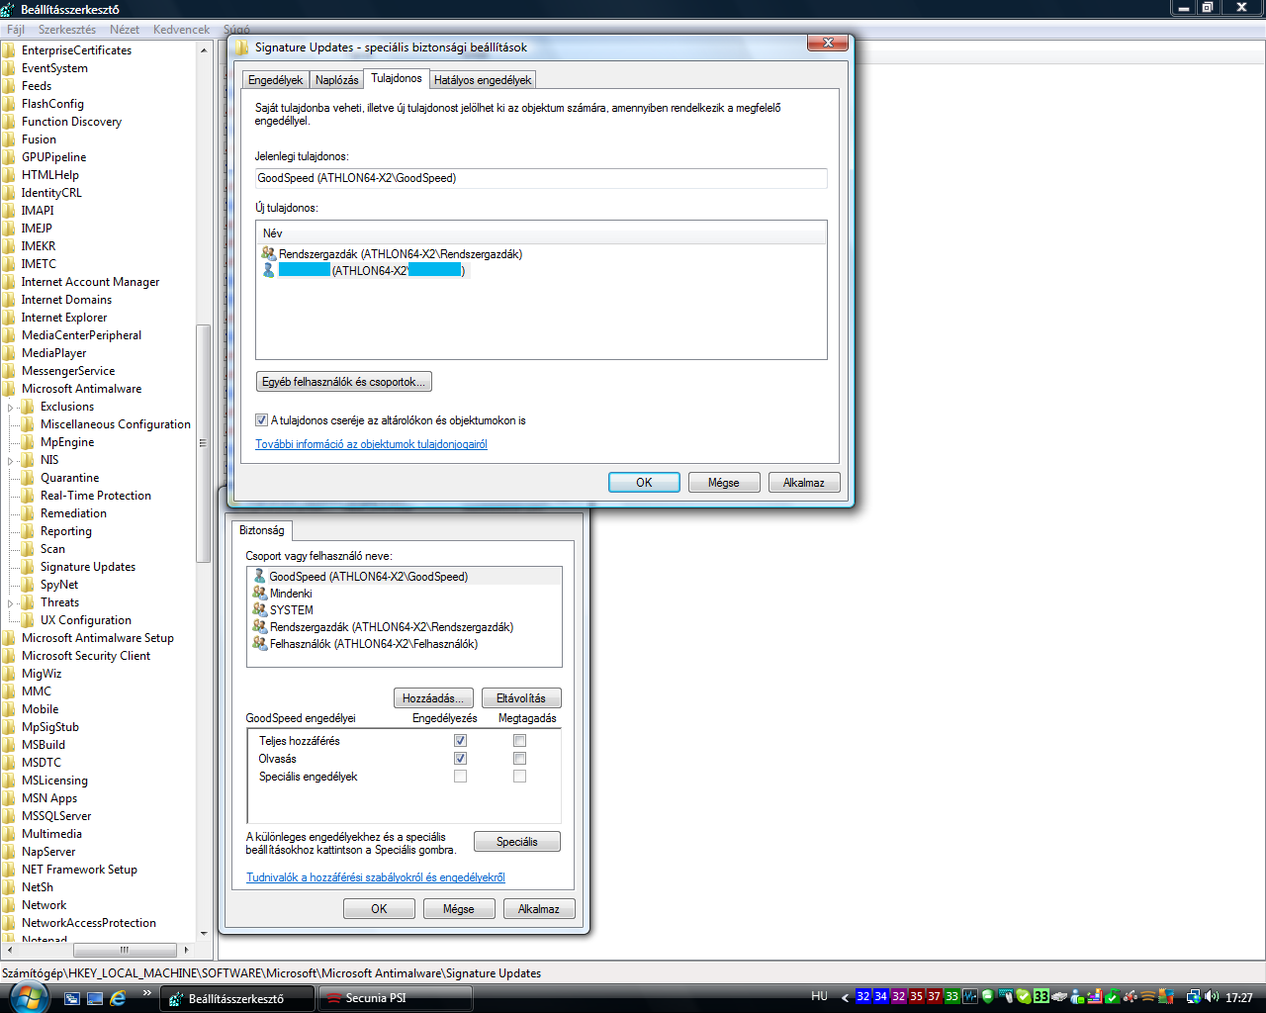Screen dimensions: 1266x1013
Task: Click the SYSTEM group icon
Action: [x=259, y=609]
